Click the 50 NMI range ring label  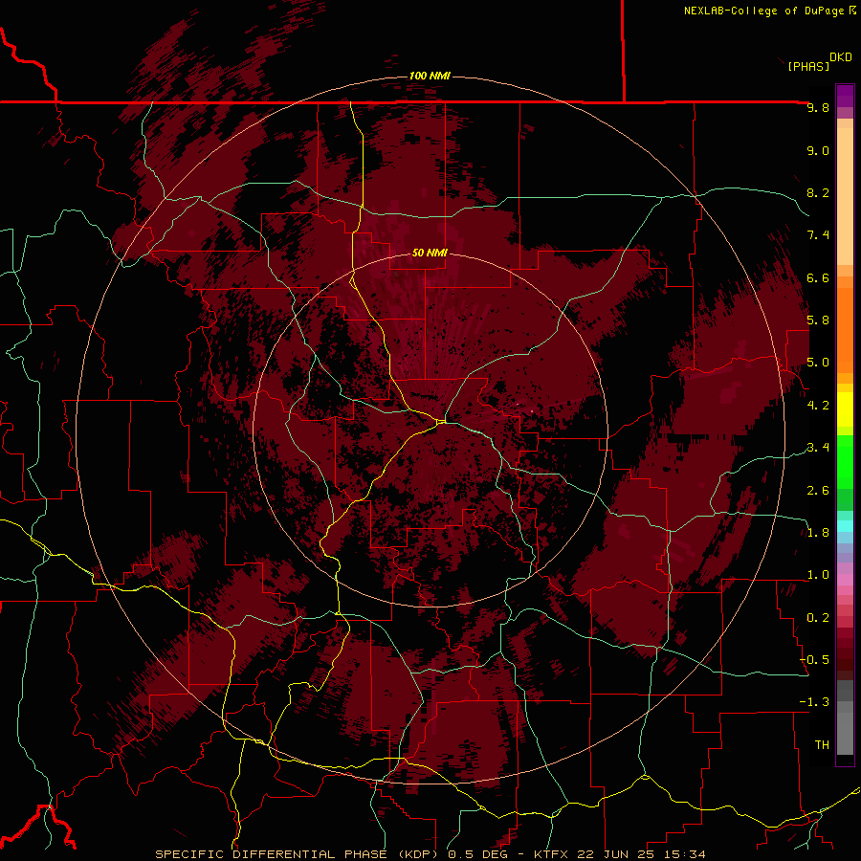(430, 253)
